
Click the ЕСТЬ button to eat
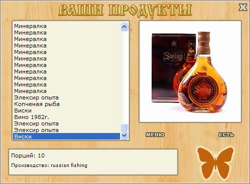point(226,134)
